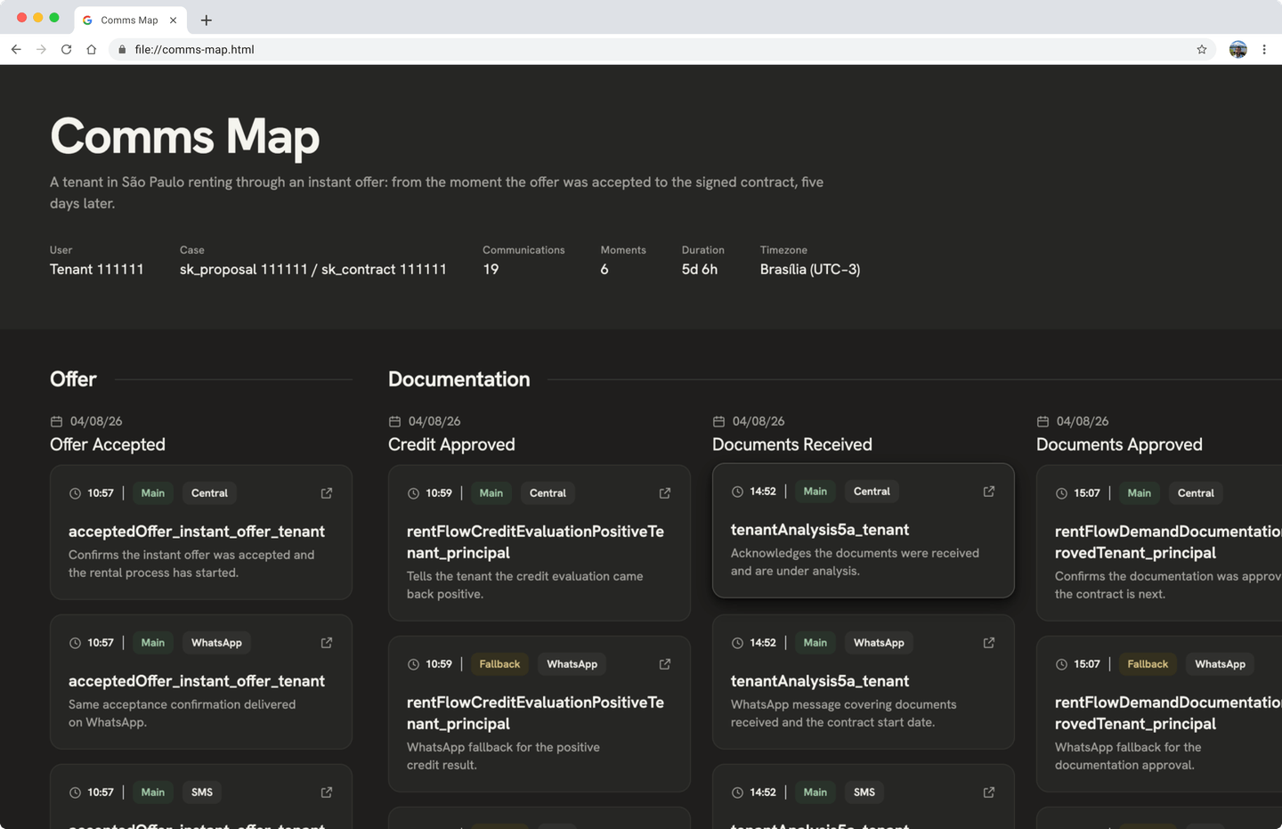Click the Central tag on the Offer Accepted card
This screenshot has height=829, width=1282.
coord(209,493)
